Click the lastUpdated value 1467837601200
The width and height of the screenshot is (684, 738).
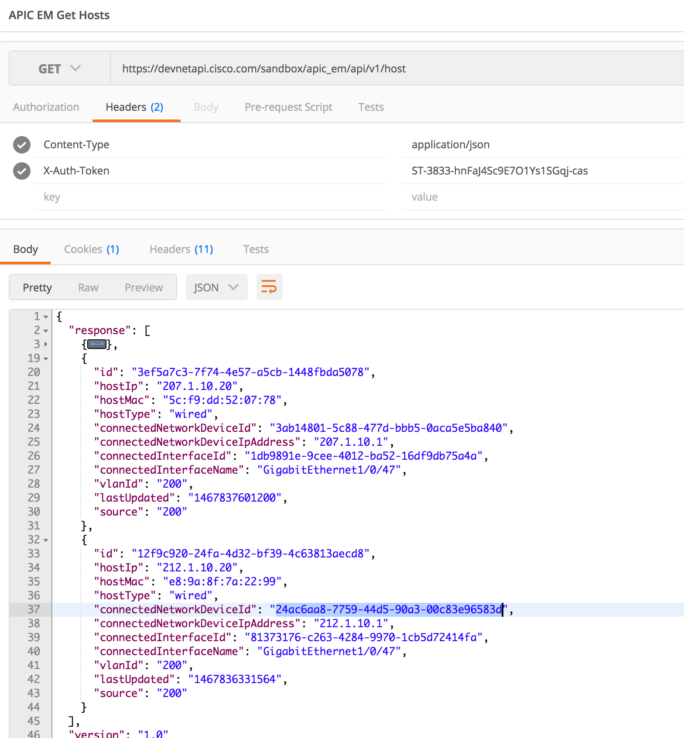[235, 498]
